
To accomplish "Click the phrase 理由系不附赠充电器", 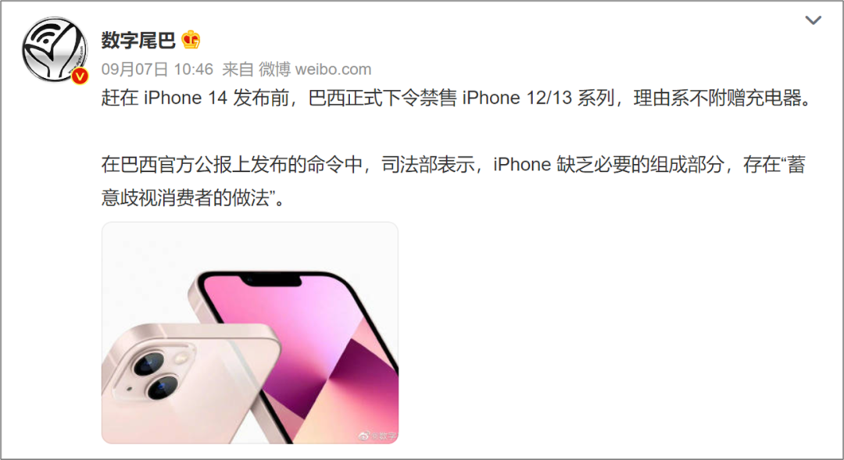I will pyautogui.click(x=717, y=98).
